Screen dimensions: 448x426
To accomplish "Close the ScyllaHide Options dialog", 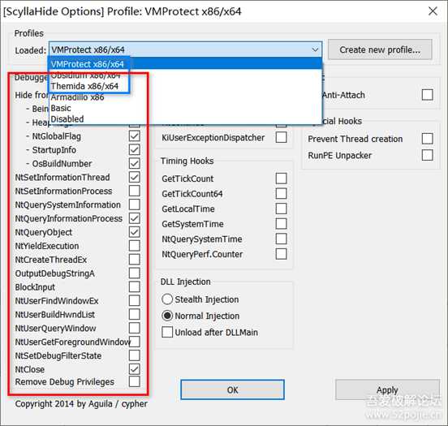I will pos(433,11).
